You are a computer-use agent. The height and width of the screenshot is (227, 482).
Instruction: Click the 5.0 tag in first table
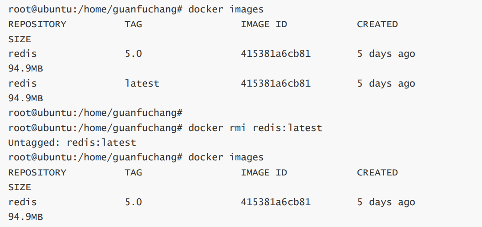click(133, 54)
